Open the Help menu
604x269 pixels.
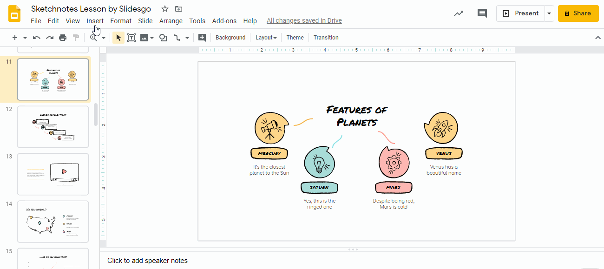pyautogui.click(x=250, y=21)
